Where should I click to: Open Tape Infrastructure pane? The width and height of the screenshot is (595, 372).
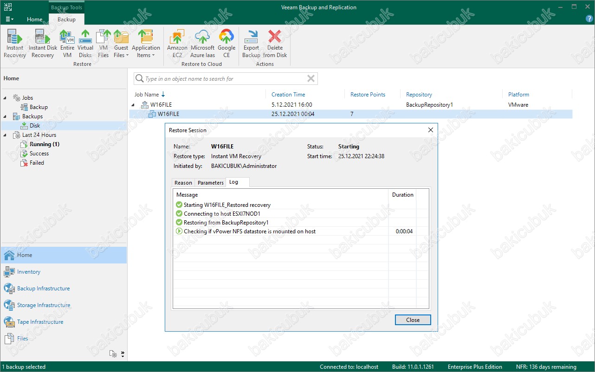(64, 322)
